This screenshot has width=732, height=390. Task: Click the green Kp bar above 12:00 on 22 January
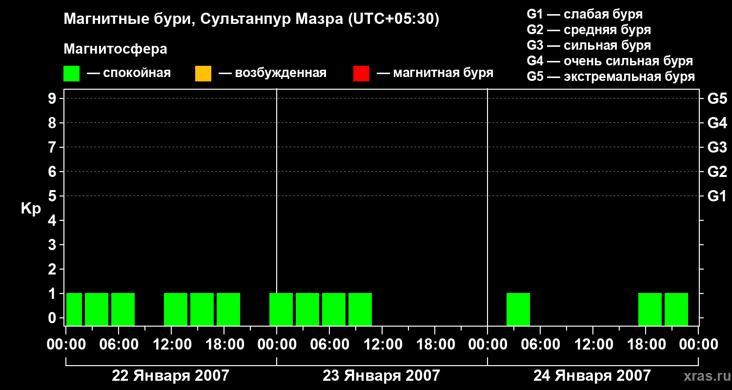[176, 309]
